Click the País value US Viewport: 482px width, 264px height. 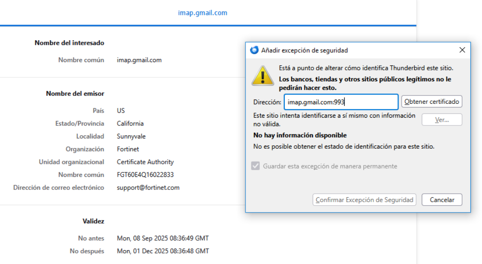point(121,111)
